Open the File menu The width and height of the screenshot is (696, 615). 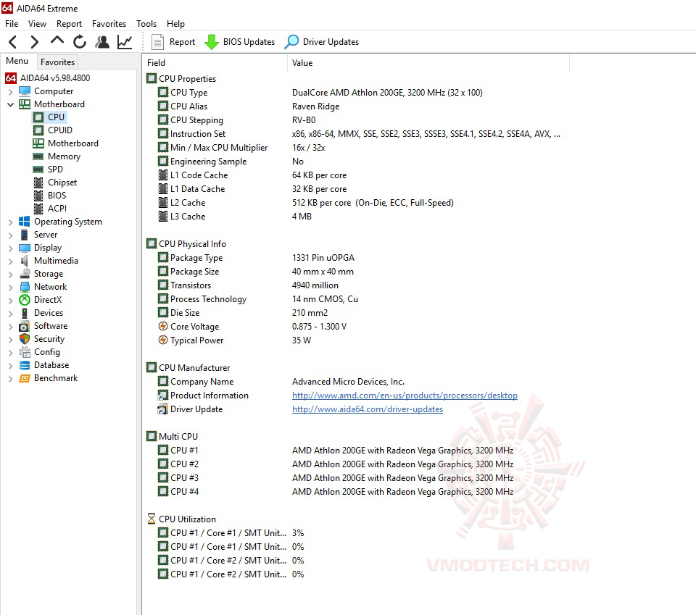12,24
